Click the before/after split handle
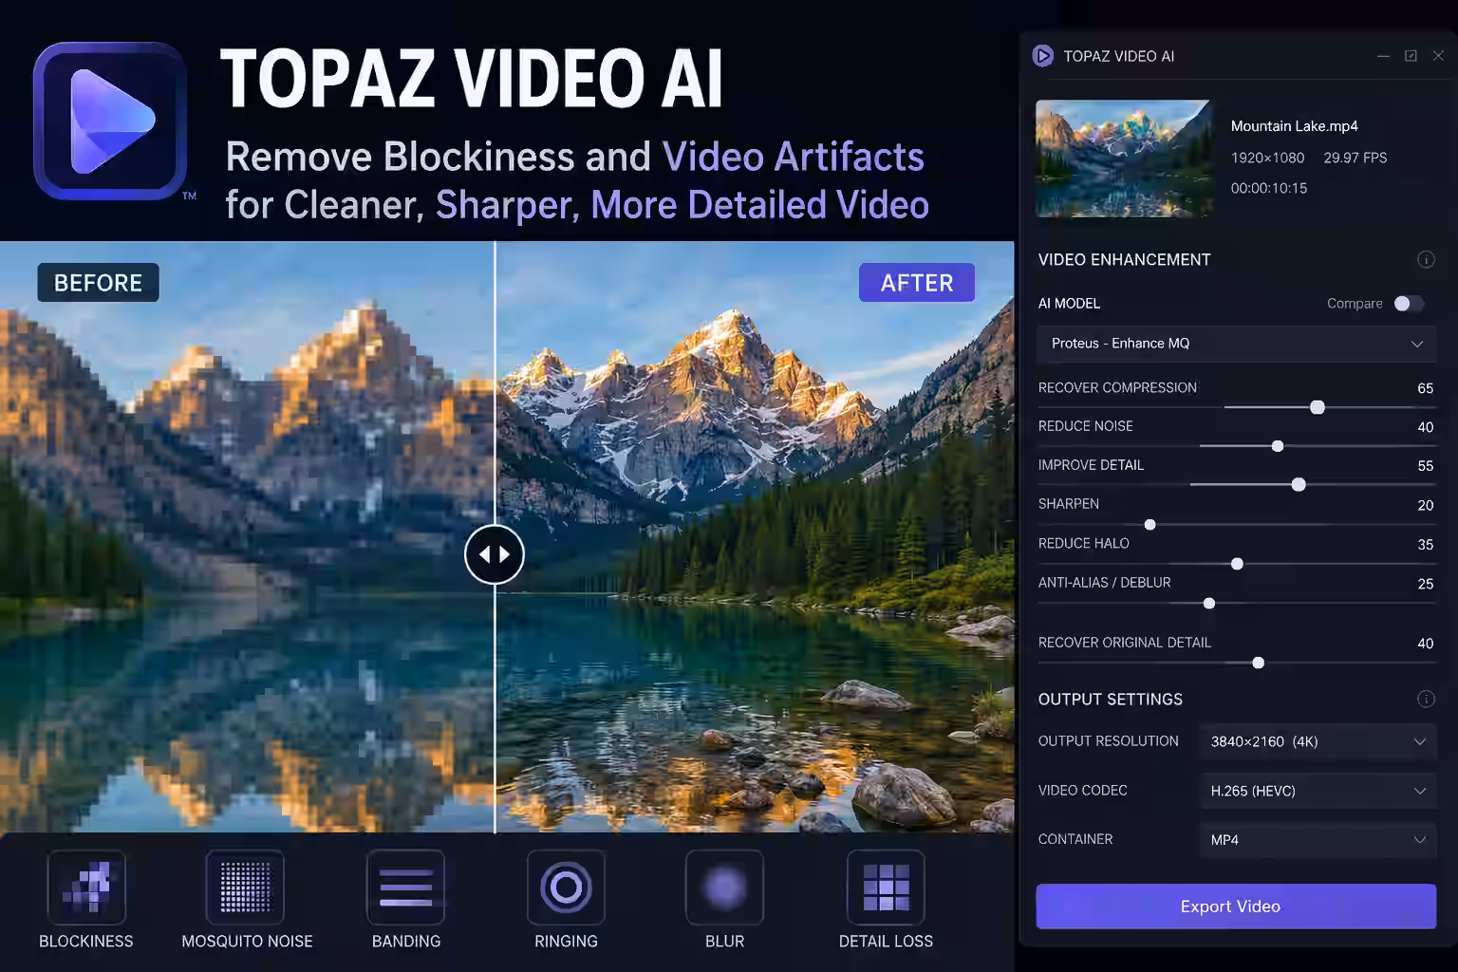Image resolution: width=1458 pixels, height=972 pixels. (494, 554)
